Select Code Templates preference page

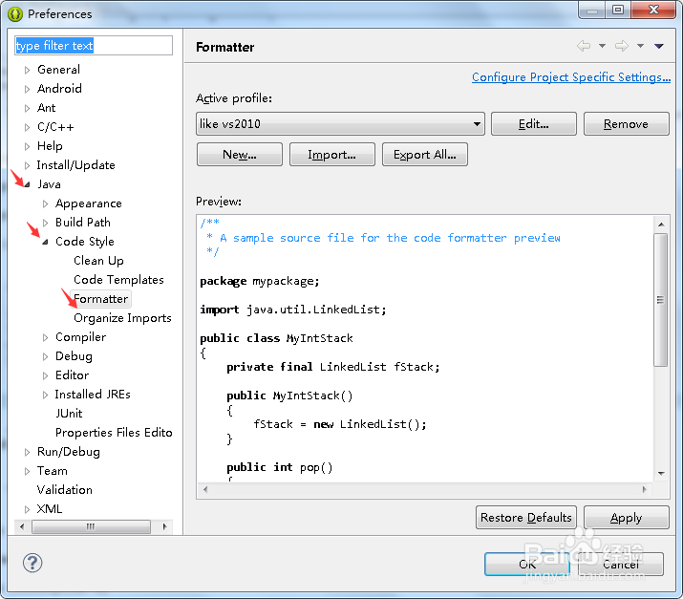point(118,280)
